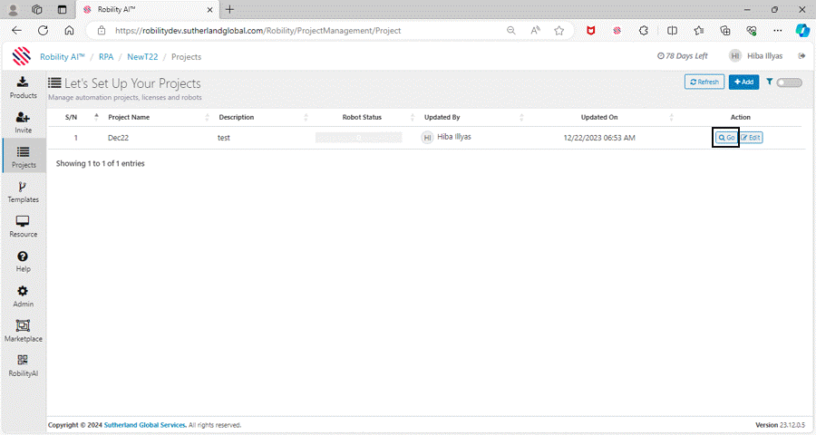The height and width of the screenshot is (435, 816).
Task: Open the Copilot icon in browser
Action: 802,31
